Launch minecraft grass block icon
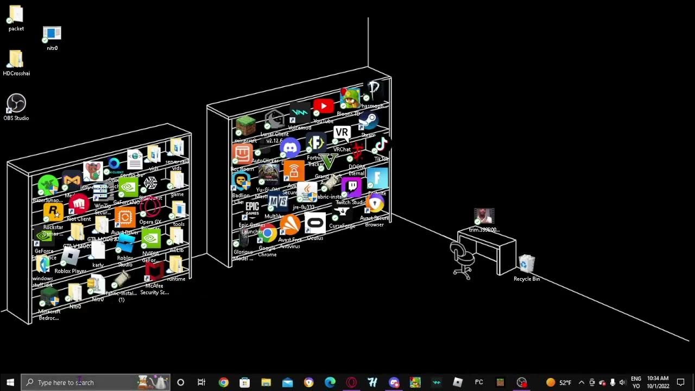Screen dimensions: 695x391 [245, 129]
